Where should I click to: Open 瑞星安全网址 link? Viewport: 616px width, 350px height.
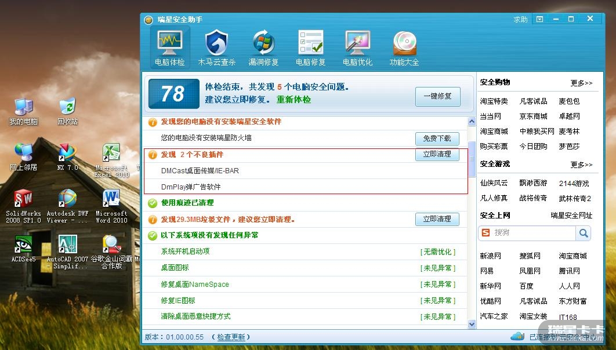tap(571, 216)
